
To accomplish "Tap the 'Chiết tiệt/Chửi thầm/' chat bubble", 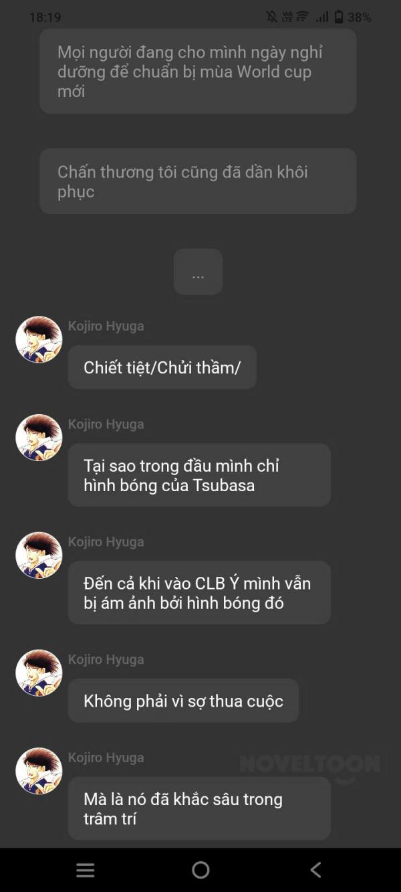I will tap(162, 367).
